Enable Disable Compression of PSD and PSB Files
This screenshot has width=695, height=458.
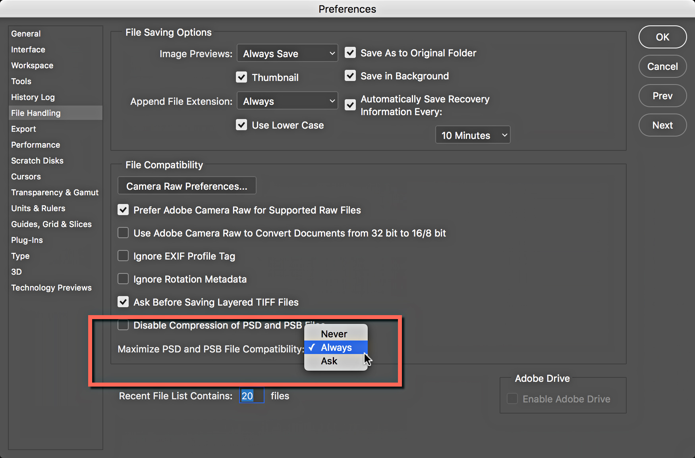click(x=123, y=325)
